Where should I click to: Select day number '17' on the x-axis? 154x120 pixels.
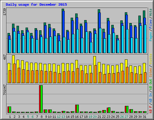81,117
